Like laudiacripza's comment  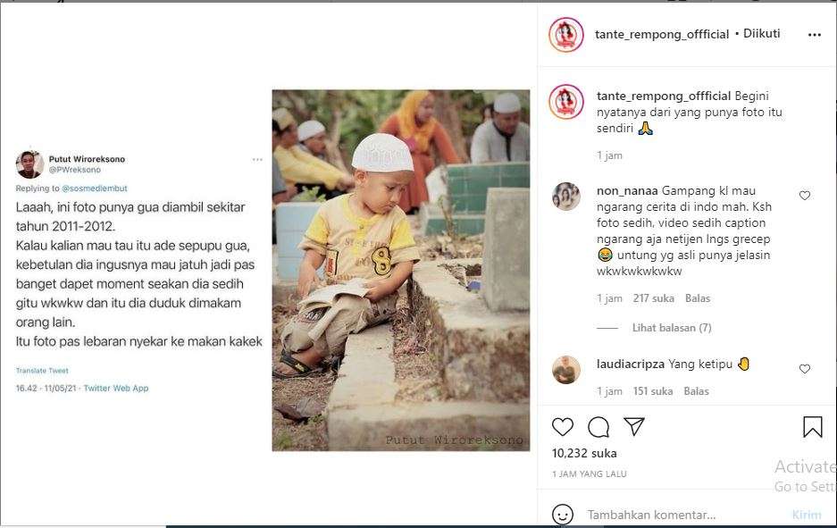pyautogui.click(x=805, y=369)
